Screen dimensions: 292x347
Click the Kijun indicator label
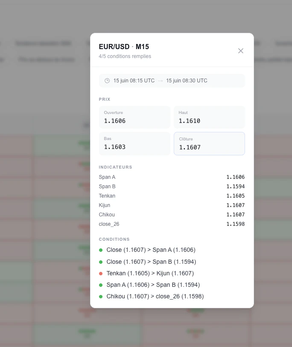pos(104,205)
